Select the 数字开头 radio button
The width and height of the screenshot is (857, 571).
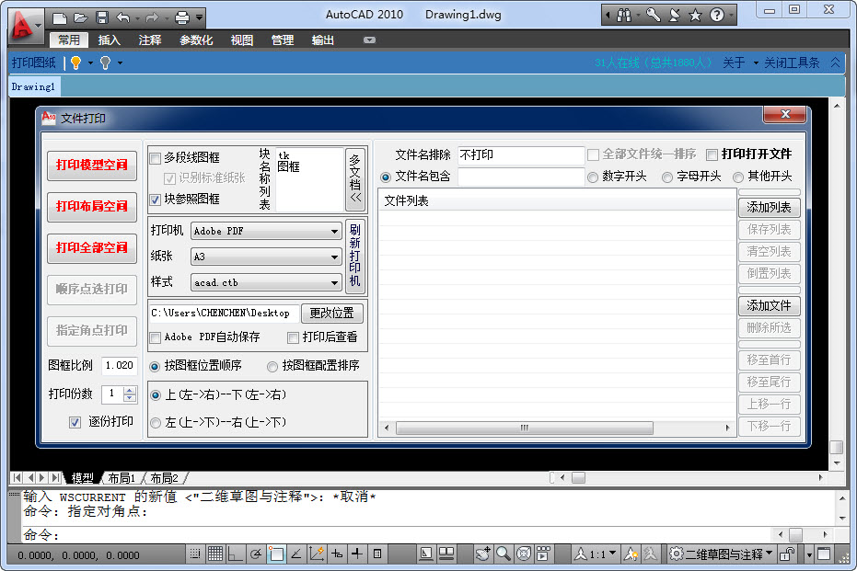click(593, 177)
